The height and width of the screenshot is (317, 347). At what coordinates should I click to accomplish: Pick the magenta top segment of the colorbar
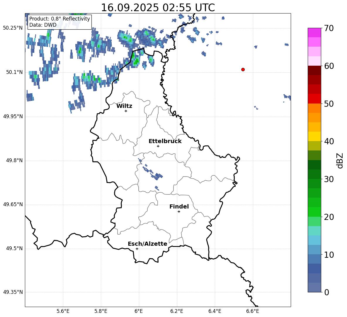[314, 33]
